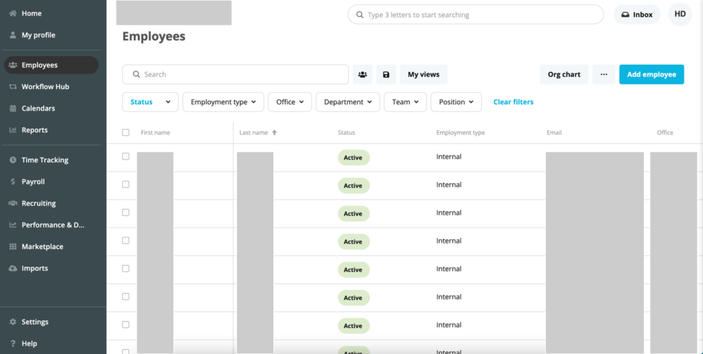Tick the checkbox of the third employee row
The height and width of the screenshot is (354, 703).
tap(126, 213)
